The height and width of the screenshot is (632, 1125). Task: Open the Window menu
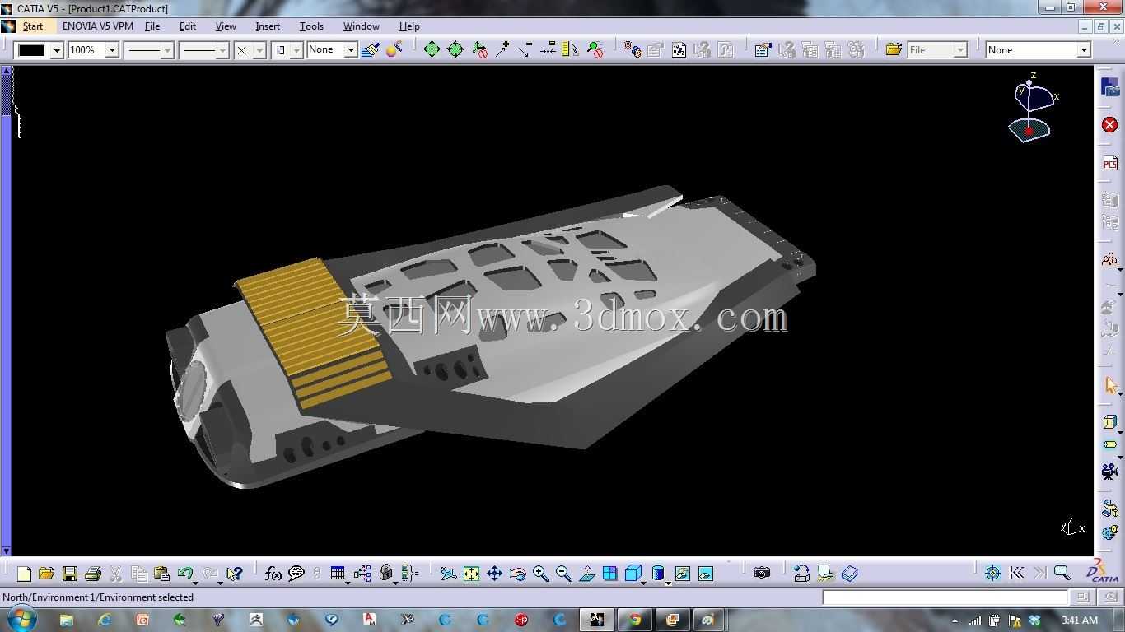click(x=361, y=26)
